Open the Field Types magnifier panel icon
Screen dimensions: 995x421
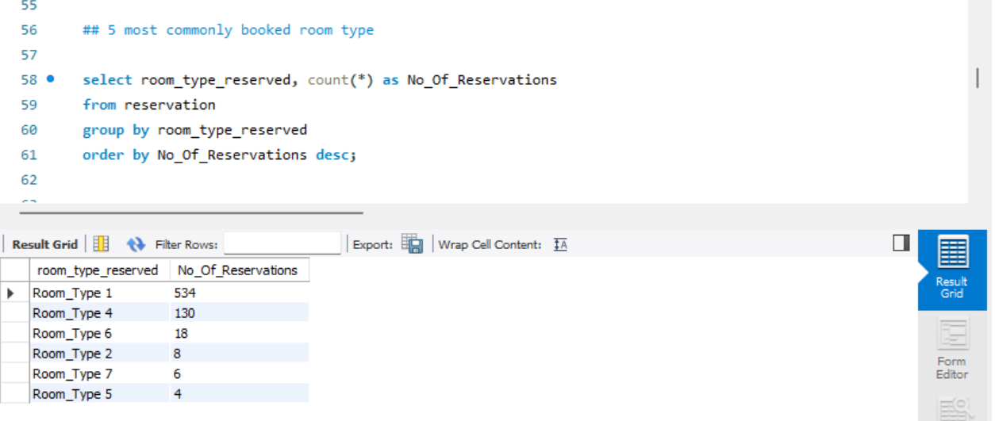[x=951, y=408]
